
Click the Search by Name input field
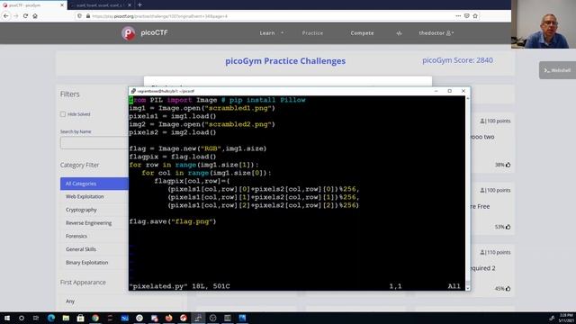coord(94,142)
